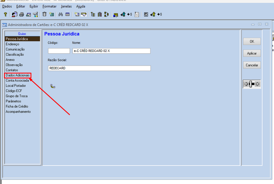The height and width of the screenshot is (184, 274).
Task: Click the binoculars search icon
Action: [61, 14]
